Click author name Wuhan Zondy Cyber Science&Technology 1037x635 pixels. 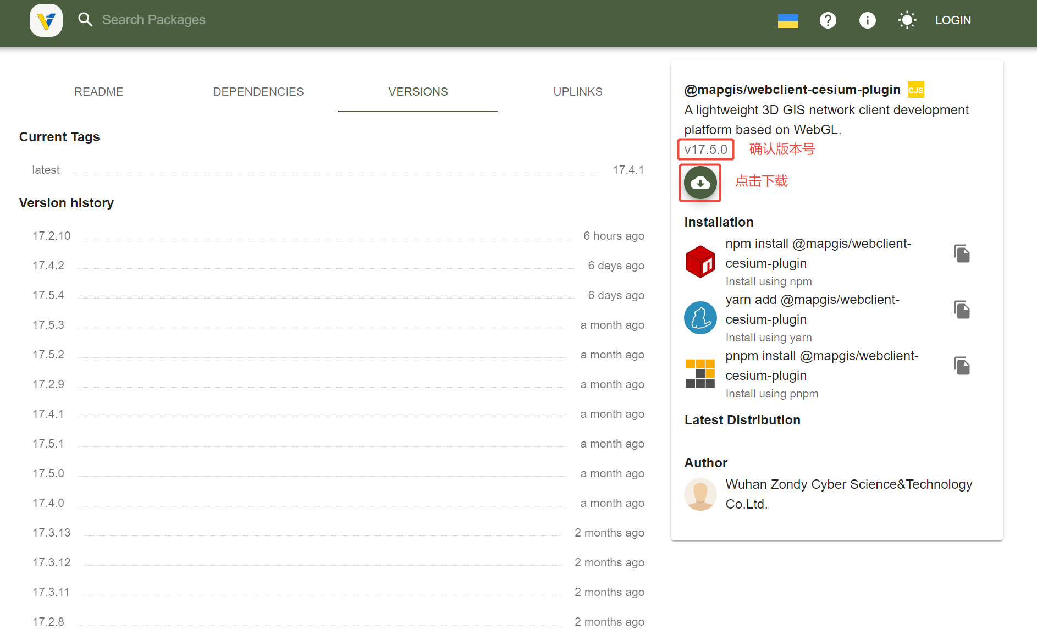pos(849,494)
